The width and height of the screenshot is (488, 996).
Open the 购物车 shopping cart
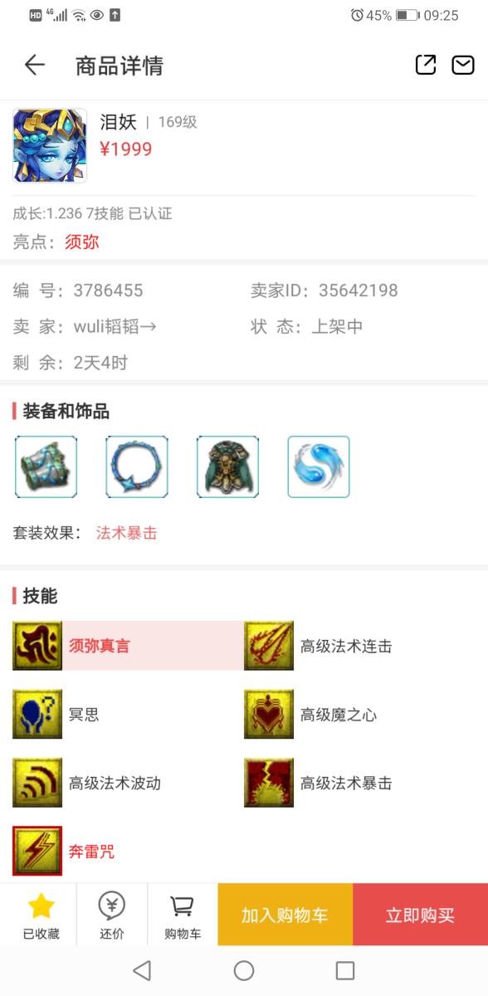coord(183,915)
